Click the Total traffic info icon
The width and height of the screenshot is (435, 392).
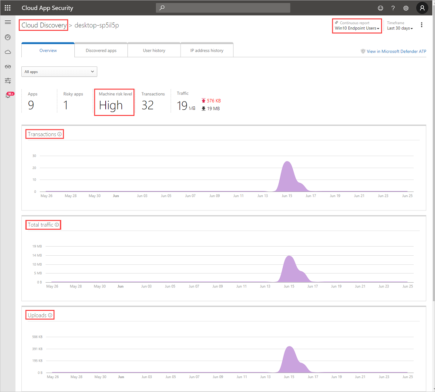point(57,225)
